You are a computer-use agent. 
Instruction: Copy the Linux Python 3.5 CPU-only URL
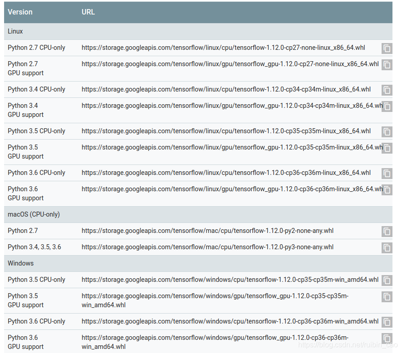click(387, 132)
